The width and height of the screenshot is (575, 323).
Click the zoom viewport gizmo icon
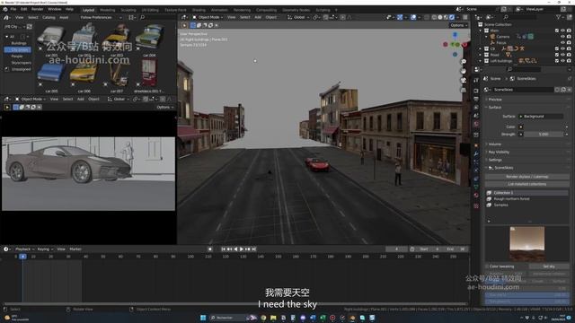[x=464, y=62]
